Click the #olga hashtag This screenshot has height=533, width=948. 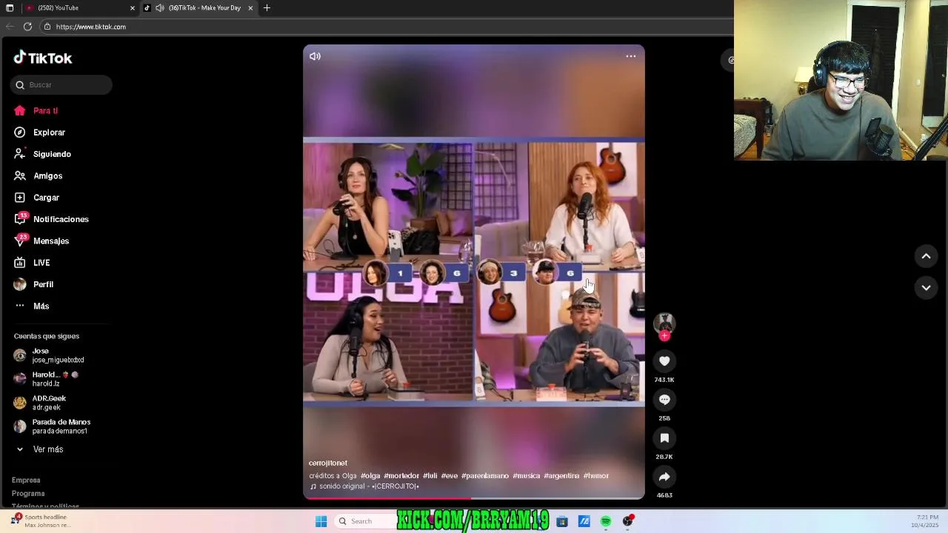(370, 476)
